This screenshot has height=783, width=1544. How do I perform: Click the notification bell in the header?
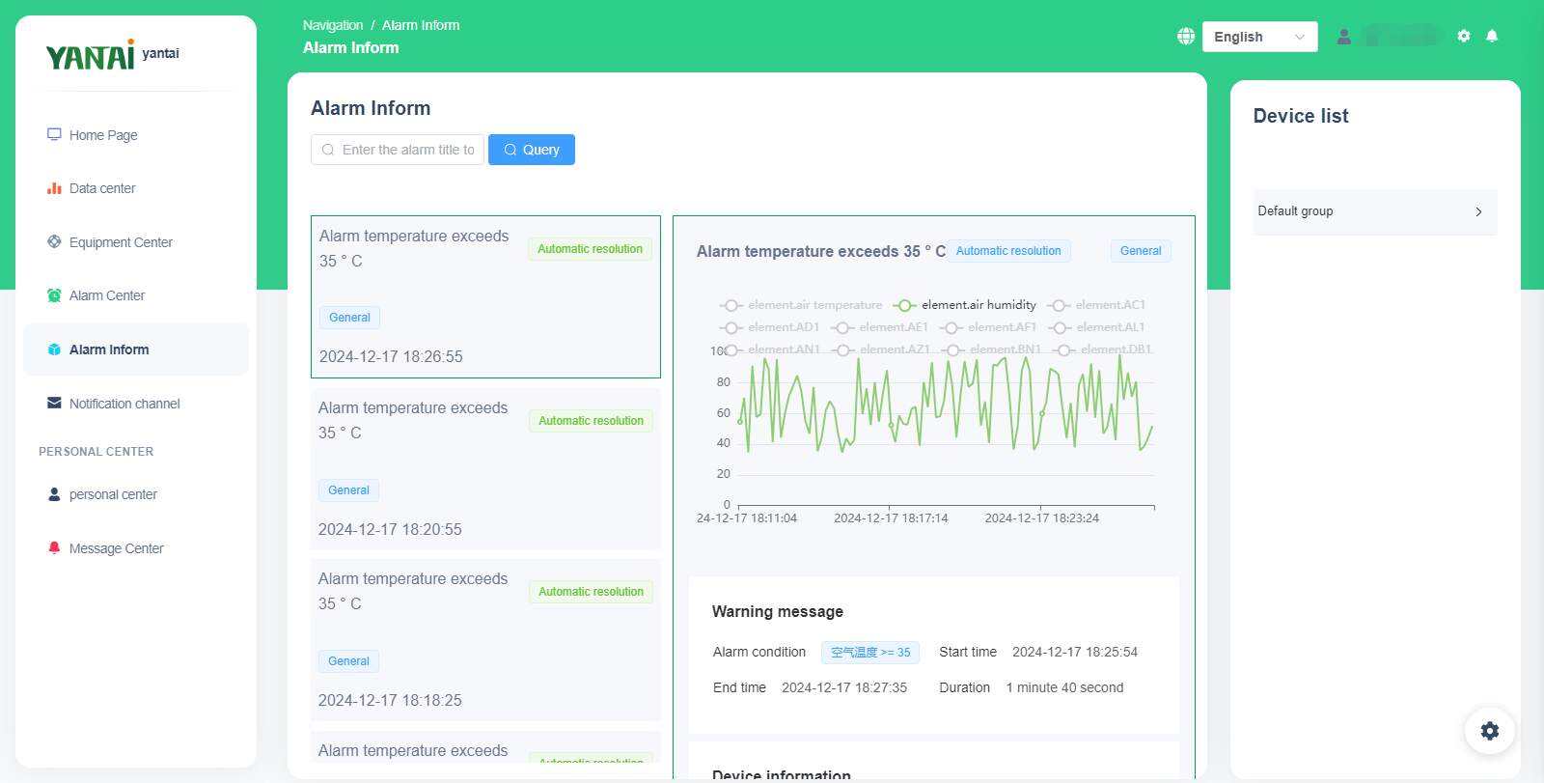pyautogui.click(x=1492, y=36)
